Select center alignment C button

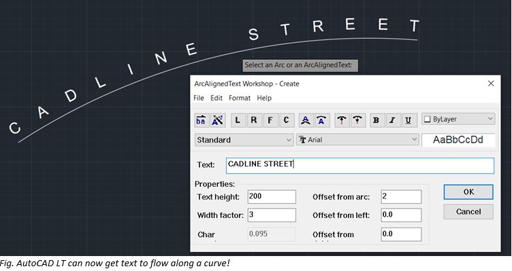click(x=287, y=120)
